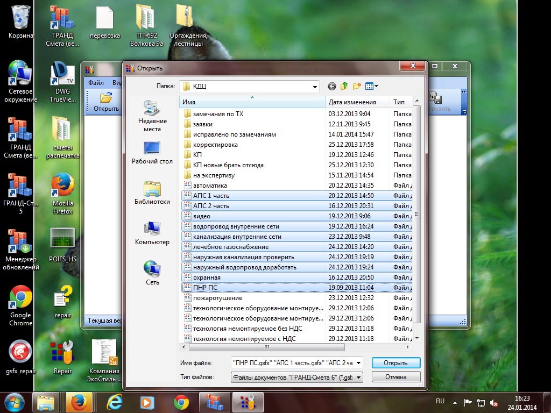Open сметы распечатка desktop folder
This screenshot has width=551, height=413.
(x=62, y=138)
